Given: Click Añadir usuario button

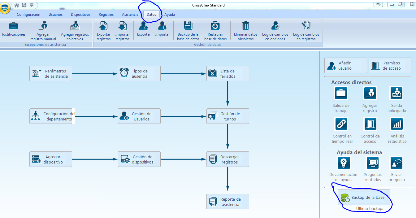Looking at the screenshot, I should click(346, 65).
